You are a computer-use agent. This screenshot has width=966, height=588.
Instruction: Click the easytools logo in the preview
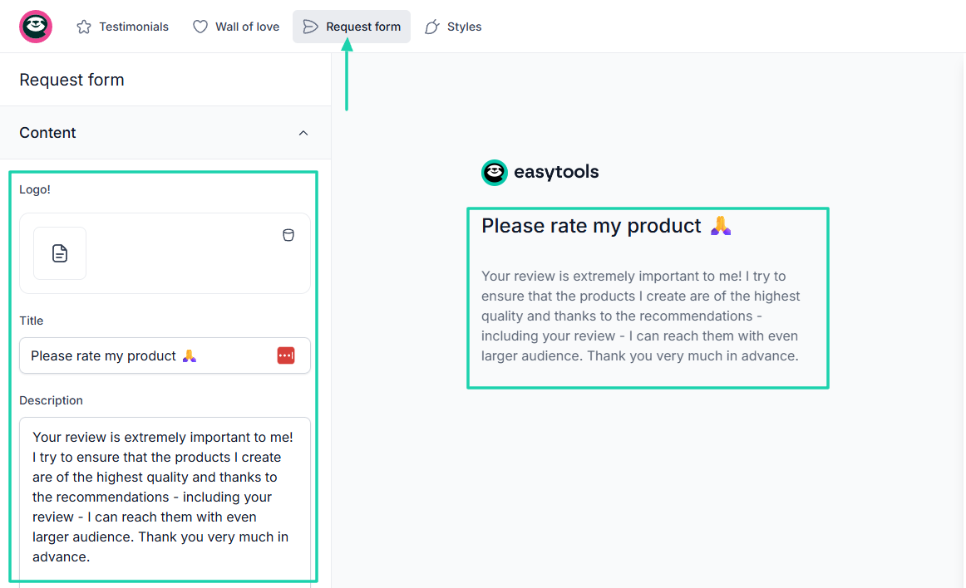[540, 172]
